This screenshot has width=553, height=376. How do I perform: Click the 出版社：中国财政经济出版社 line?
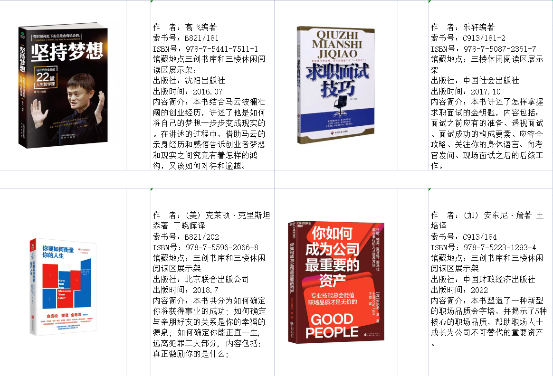pos(483,280)
